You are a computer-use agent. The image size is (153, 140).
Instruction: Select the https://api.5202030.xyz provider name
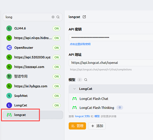point(33,57)
